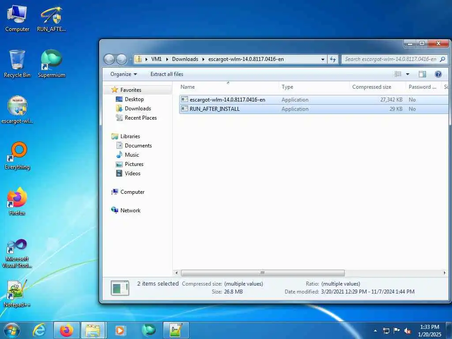Open the Organize menu
This screenshot has height=339, width=452.
[x=124, y=74]
